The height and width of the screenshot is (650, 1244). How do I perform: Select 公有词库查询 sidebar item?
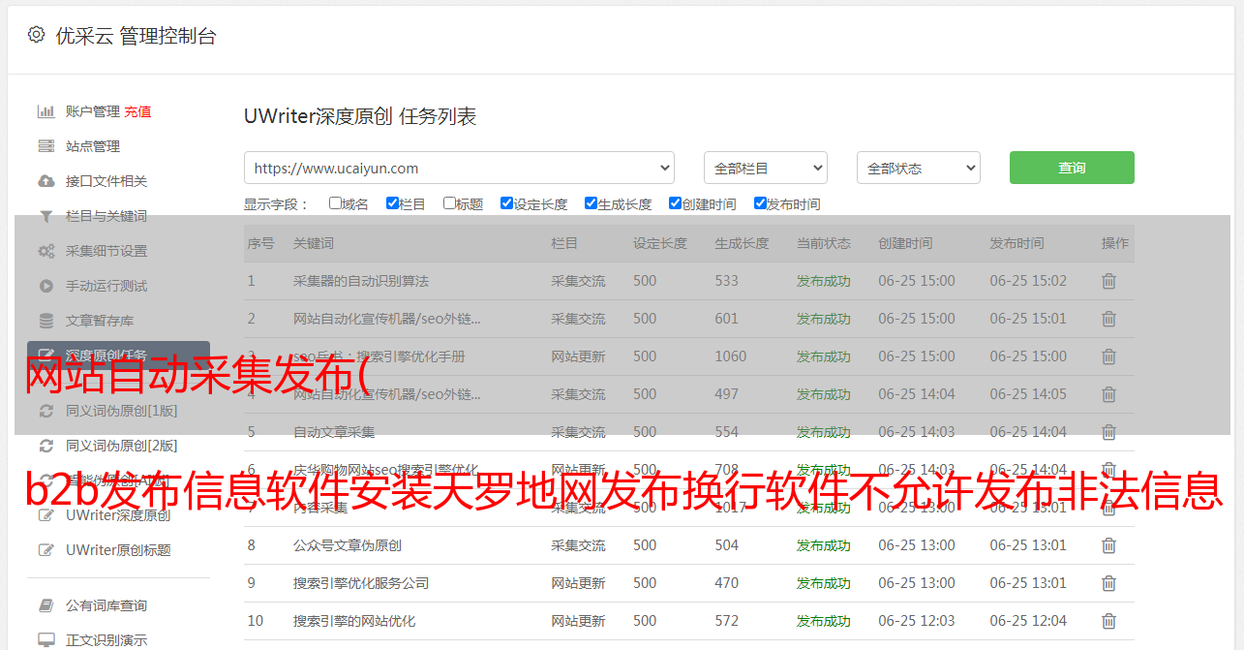106,605
